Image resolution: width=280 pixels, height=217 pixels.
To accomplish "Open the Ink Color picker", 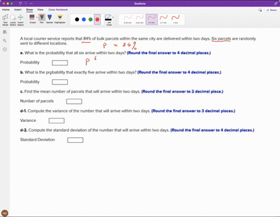I will (x=108, y=20).
